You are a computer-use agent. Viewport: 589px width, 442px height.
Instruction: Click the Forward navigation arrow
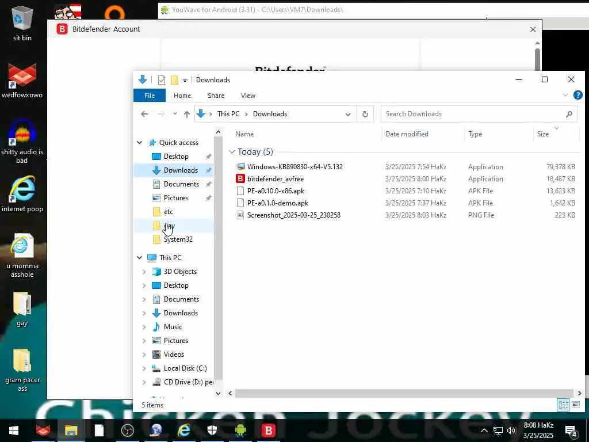point(161,114)
